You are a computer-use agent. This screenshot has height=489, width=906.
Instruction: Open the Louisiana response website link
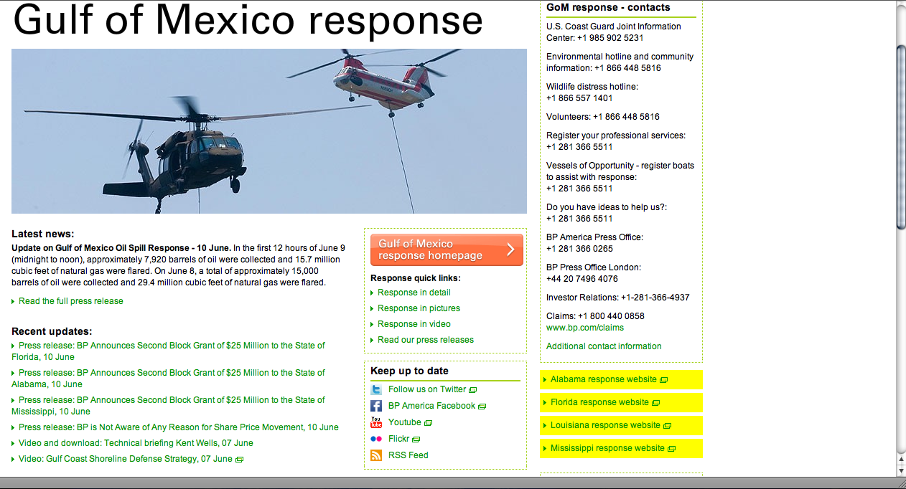(x=605, y=425)
